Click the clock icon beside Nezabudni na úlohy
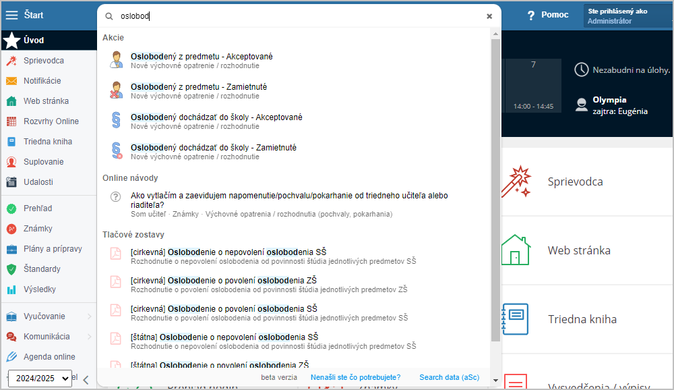The width and height of the screenshot is (674, 390). point(581,69)
